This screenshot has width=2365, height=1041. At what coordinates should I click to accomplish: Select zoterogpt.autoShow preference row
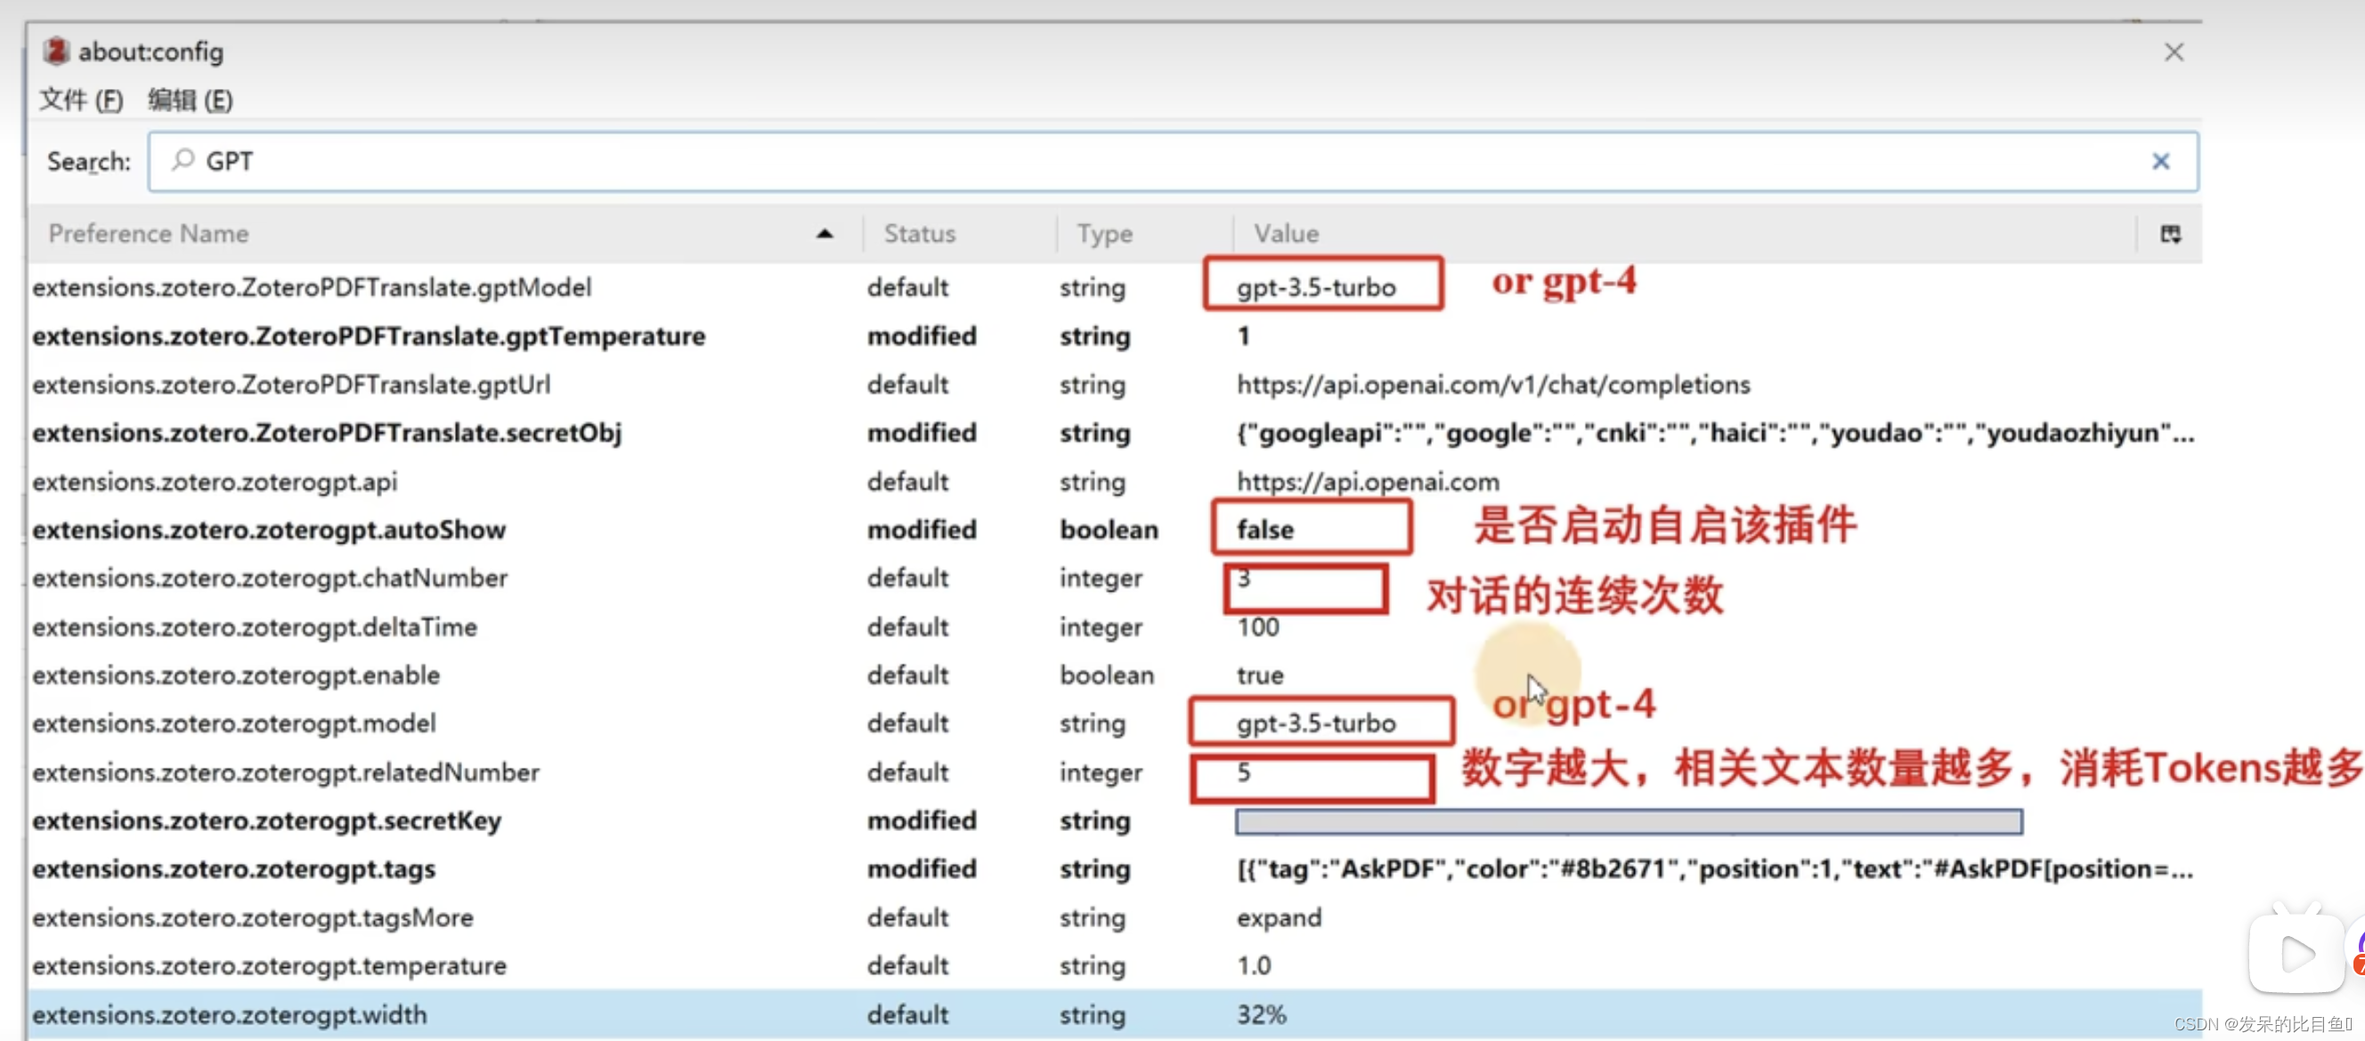tap(1115, 530)
